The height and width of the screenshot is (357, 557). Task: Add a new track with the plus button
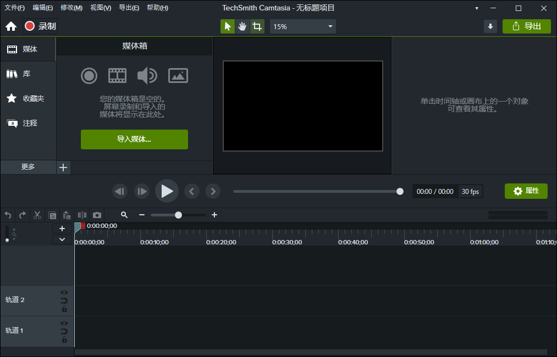click(x=62, y=228)
